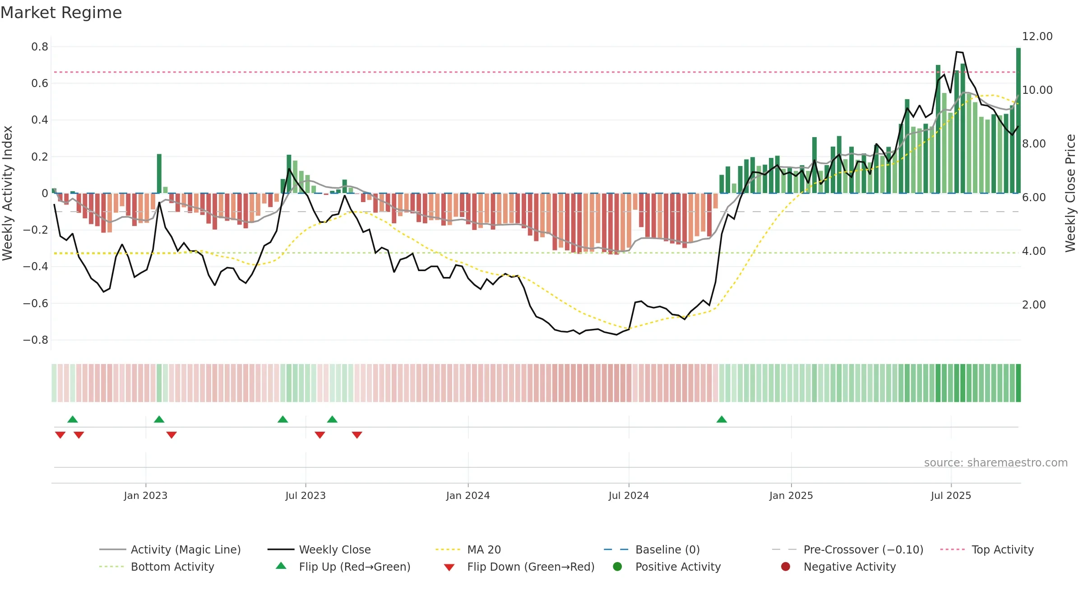Click the red Flip Down legend triangle
Image resolution: width=1083 pixels, height=609 pixels.
(449, 567)
